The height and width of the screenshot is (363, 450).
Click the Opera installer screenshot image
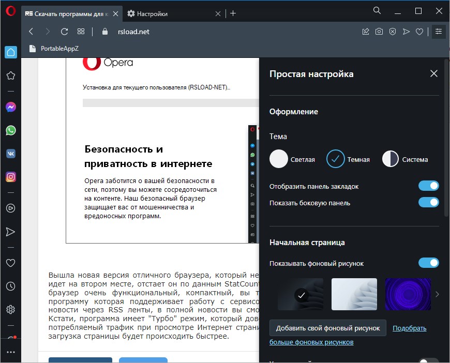(162, 150)
